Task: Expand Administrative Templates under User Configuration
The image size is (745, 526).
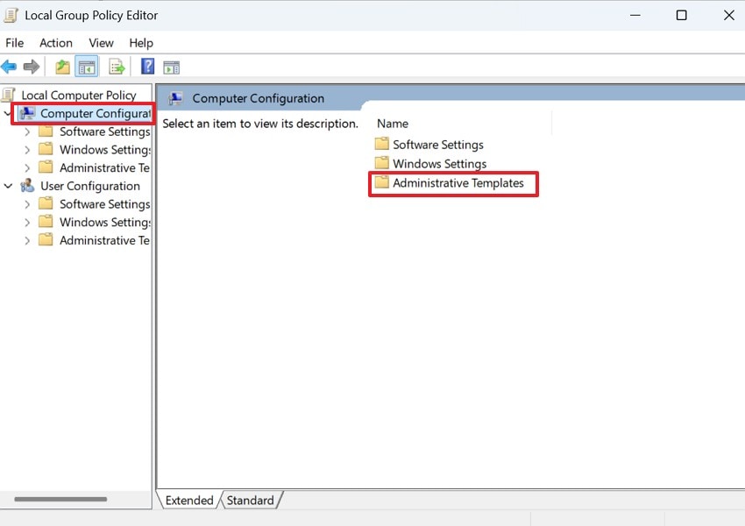Action: point(27,240)
